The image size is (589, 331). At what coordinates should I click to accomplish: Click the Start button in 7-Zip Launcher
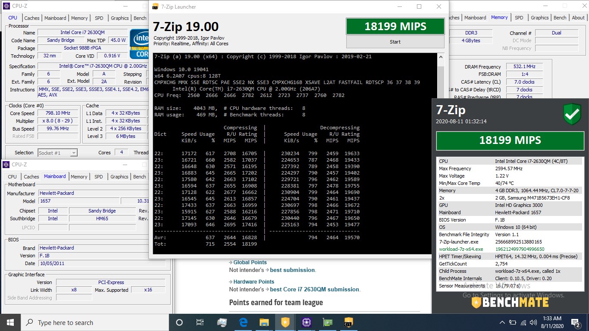(x=395, y=42)
